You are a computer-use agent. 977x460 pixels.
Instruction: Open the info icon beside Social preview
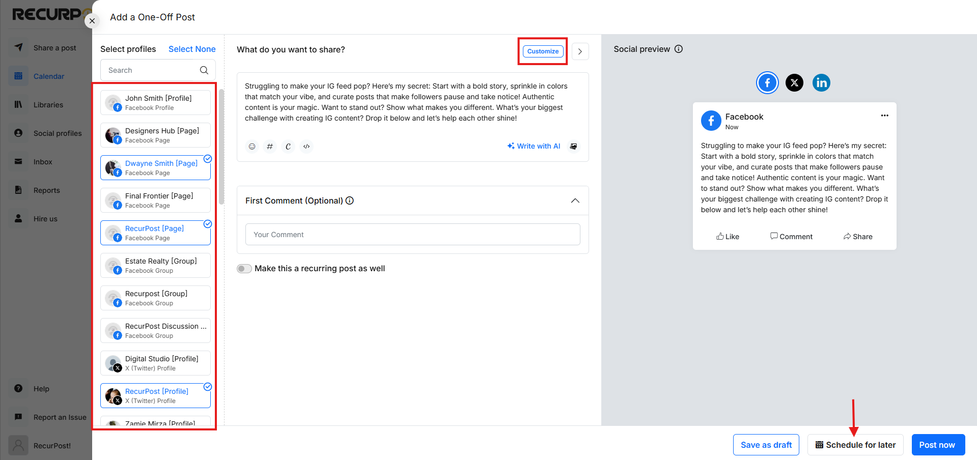(x=679, y=49)
